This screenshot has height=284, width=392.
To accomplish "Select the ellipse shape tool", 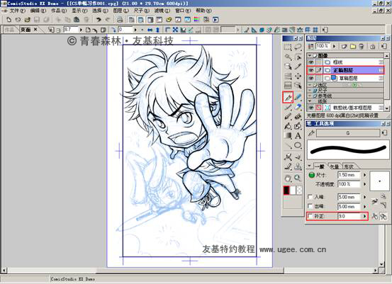I will click(x=298, y=145).
